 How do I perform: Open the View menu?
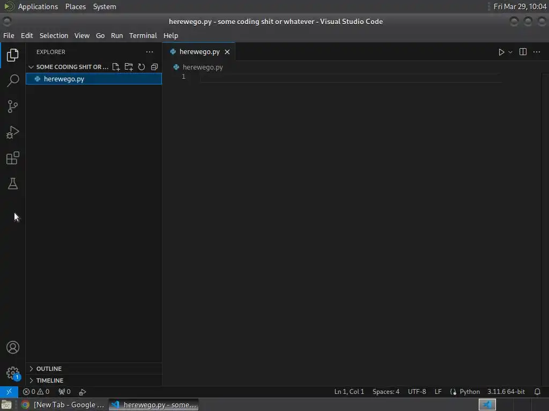(82, 36)
